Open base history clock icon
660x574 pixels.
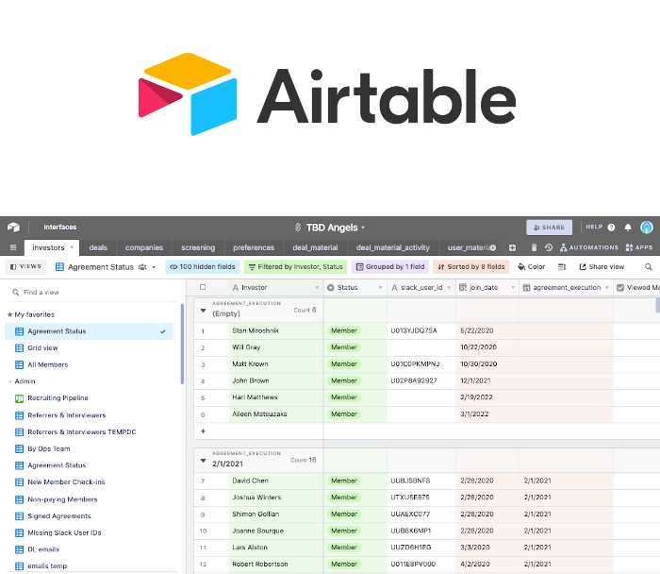pyautogui.click(x=549, y=247)
